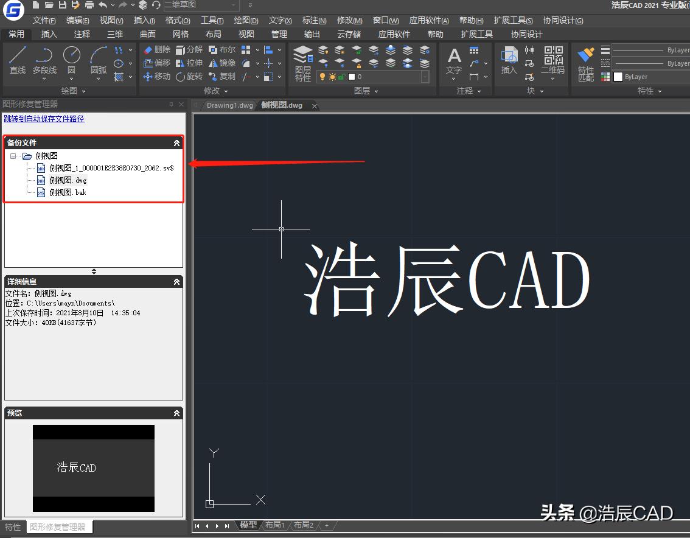The image size is (690, 538).
Task: Close the 侧视图.dwg document tab
Action: click(x=314, y=106)
